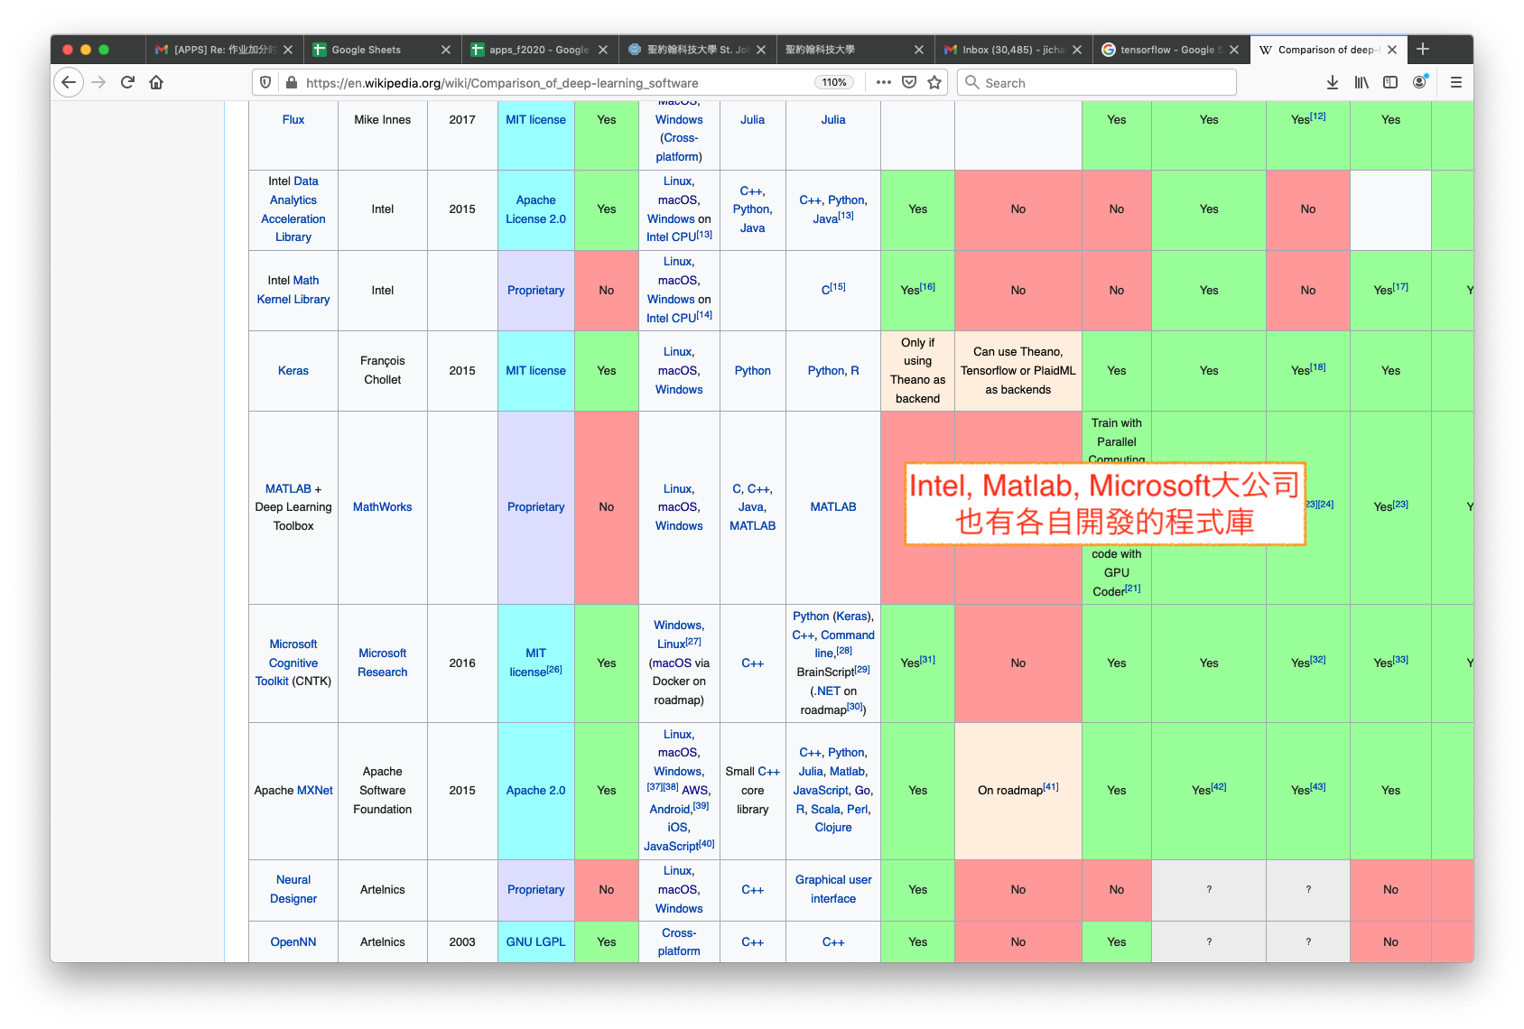Viewport: 1524px width, 1029px height.
Task: Follow the MathWorks creator link
Action: point(382,506)
